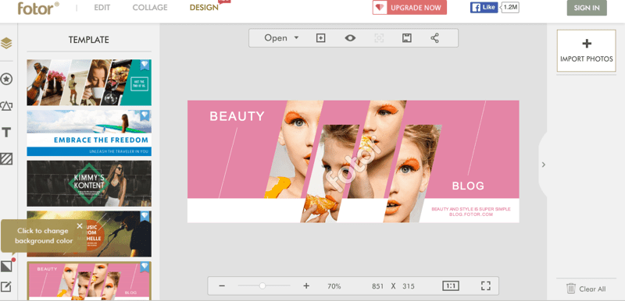Select the shapes tool icon

[6, 106]
